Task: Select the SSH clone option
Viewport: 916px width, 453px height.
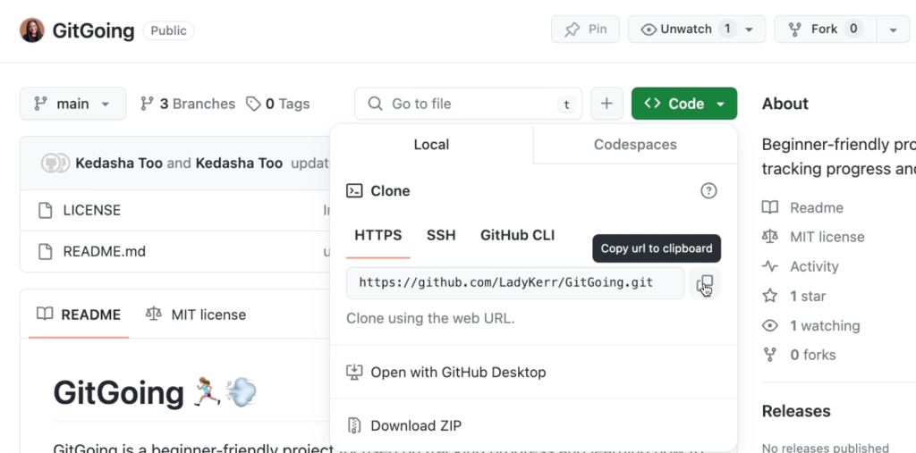Action: click(441, 235)
